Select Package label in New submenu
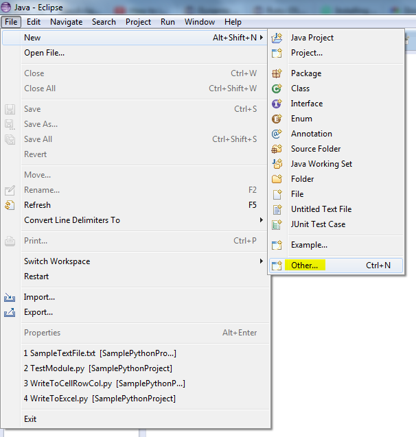This screenshot has width=416, height=437. [306, 73]
